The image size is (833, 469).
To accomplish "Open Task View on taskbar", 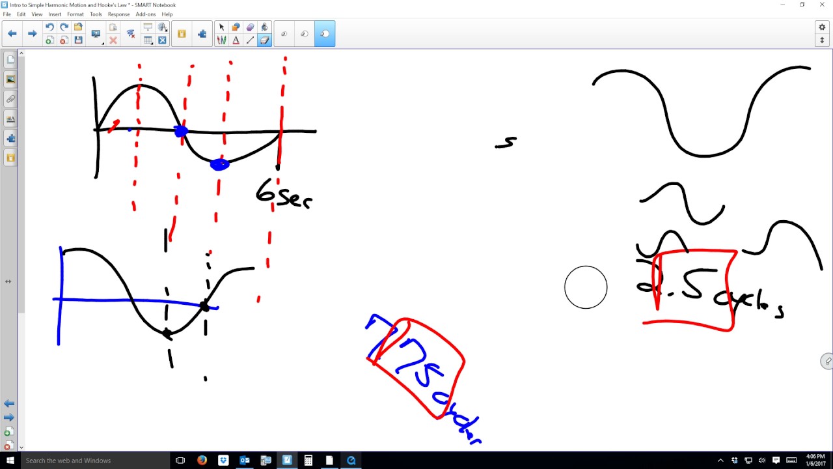I will pyautogui.click(x=180, y=461).
